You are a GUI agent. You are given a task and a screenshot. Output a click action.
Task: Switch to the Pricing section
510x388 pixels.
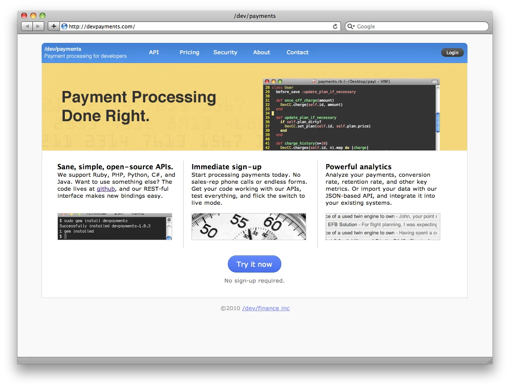[189, 52]
